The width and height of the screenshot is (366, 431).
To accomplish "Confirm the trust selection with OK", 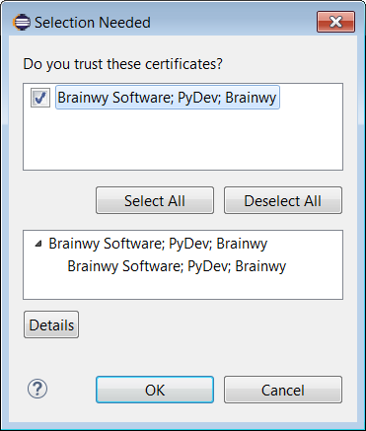I will [x=155, y=390].
